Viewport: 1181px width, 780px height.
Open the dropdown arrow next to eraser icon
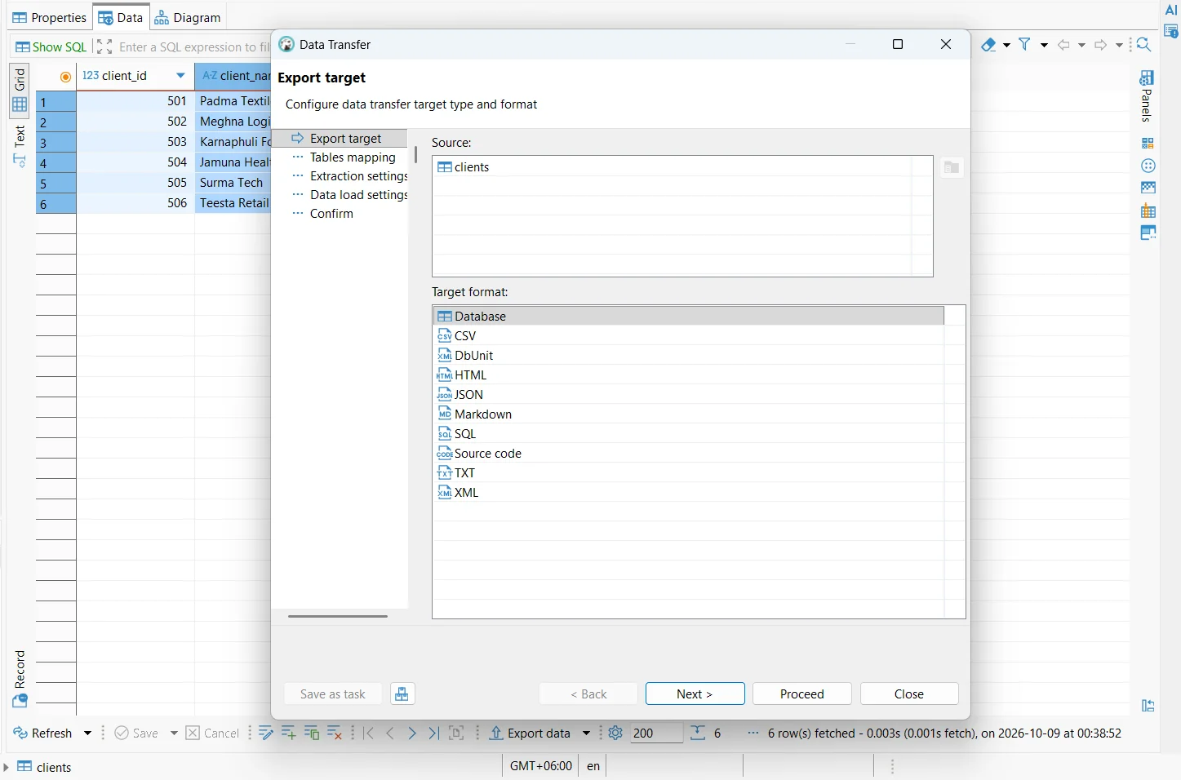click(x=1006, y=45)
